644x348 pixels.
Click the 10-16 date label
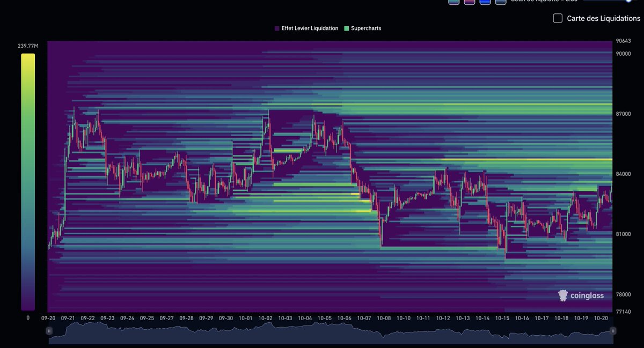[522, 318]
